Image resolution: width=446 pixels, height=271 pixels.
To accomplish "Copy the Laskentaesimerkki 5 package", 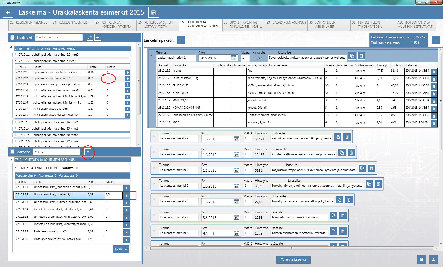I will point(369,184).
